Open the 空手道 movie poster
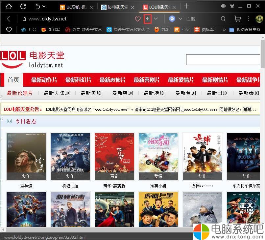The width and height of the screenshot is (265, 240). pos(26,157)
